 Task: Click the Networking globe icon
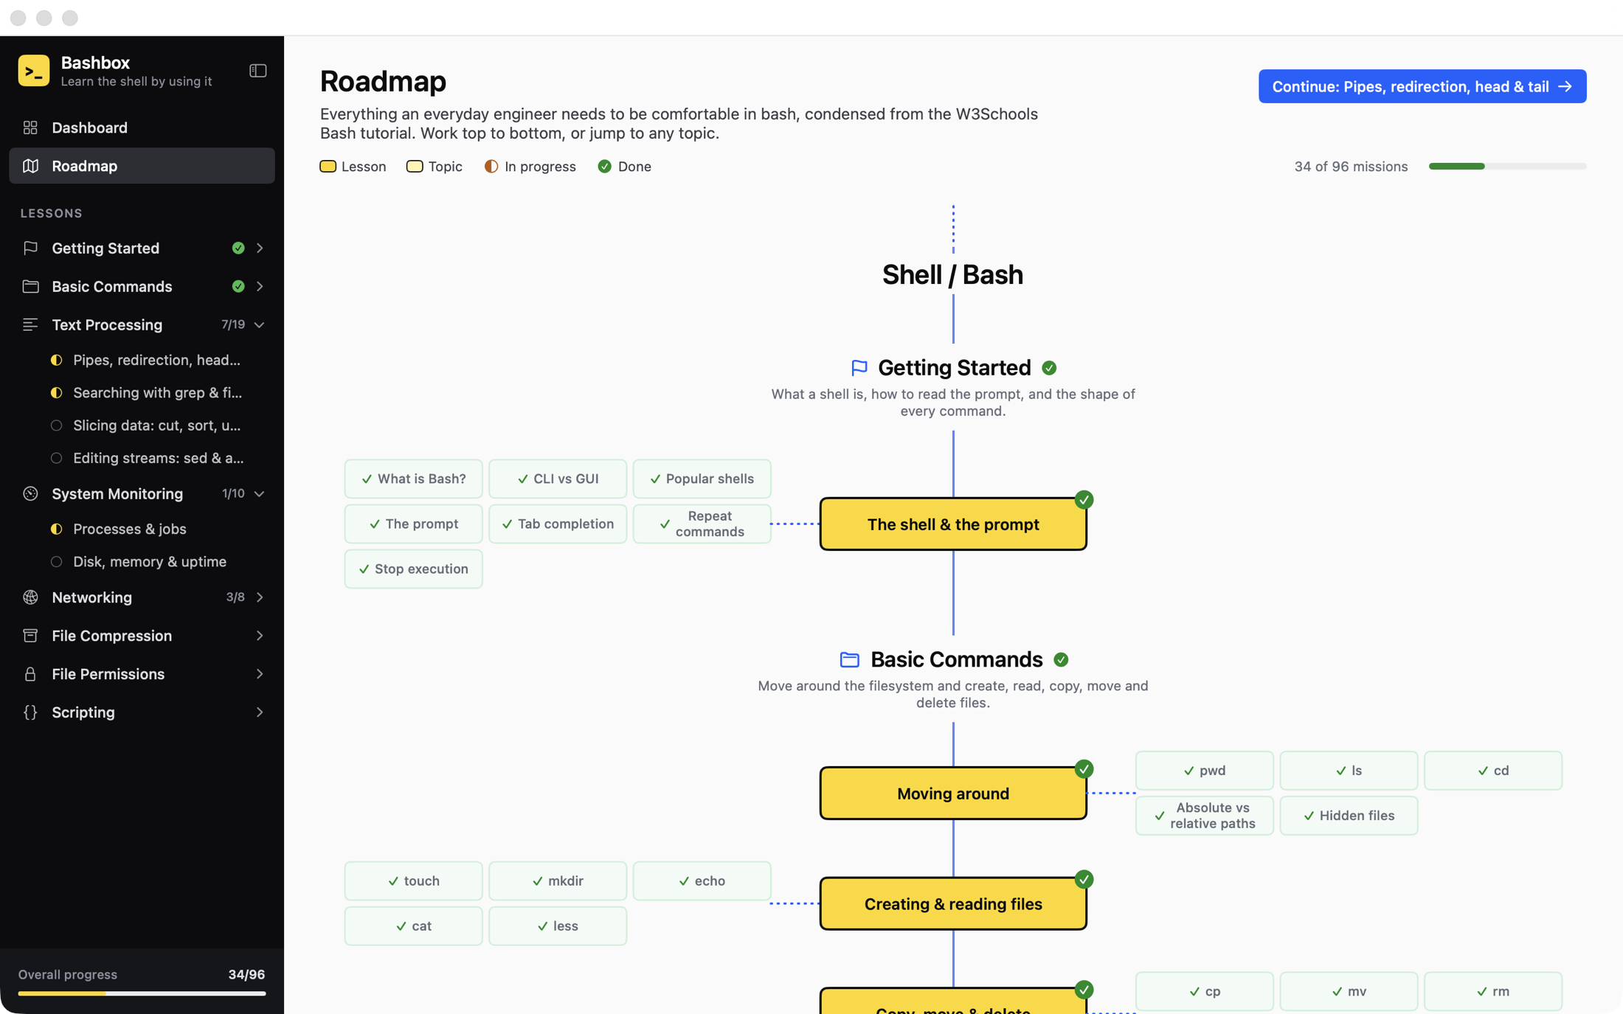pyautogui.click(x=30, y=597)
